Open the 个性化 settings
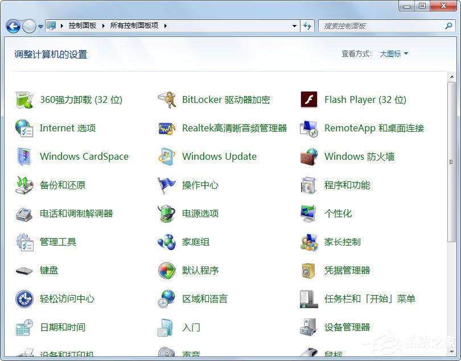Viewport: 461px width, 361px height. [x=336, y=213]
